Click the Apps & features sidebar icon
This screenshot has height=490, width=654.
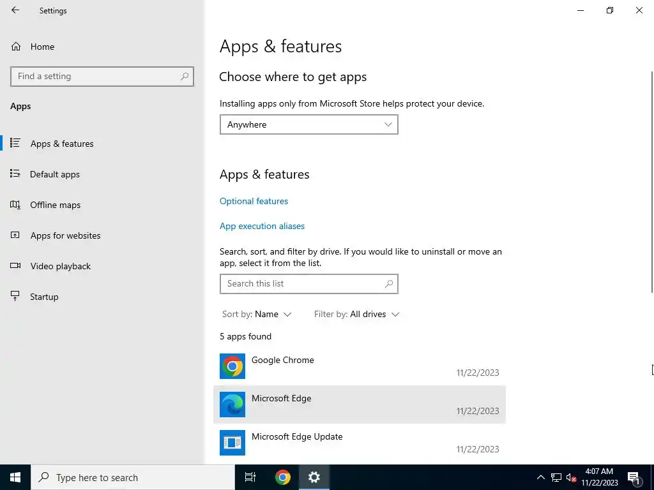pyautogui.click(x=15, y=143)
